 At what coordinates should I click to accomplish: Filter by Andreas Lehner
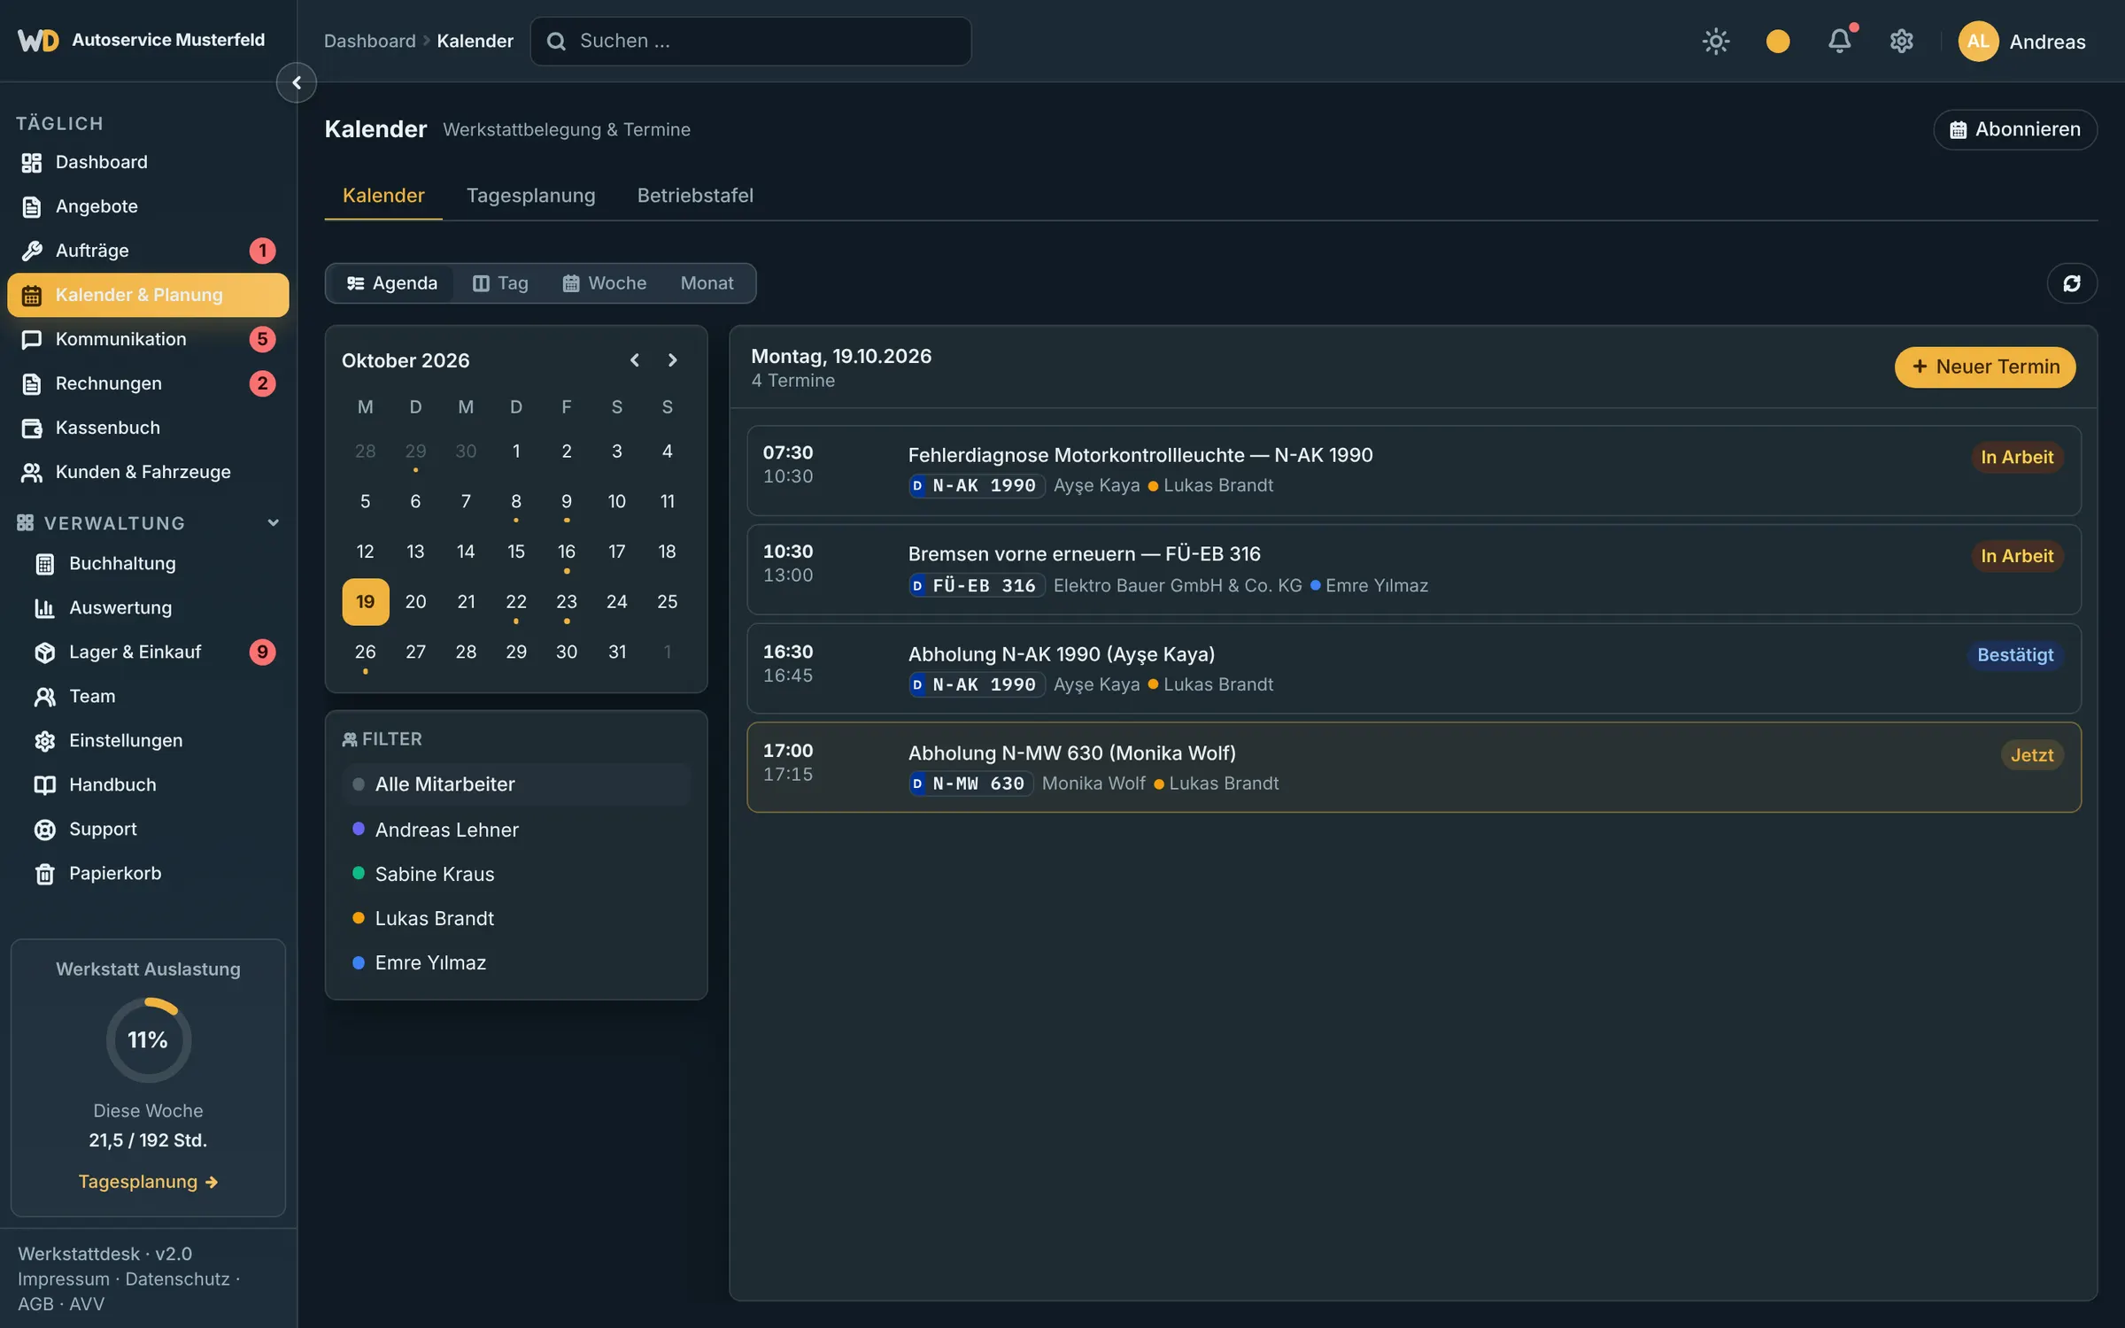[x=516, y=830]
